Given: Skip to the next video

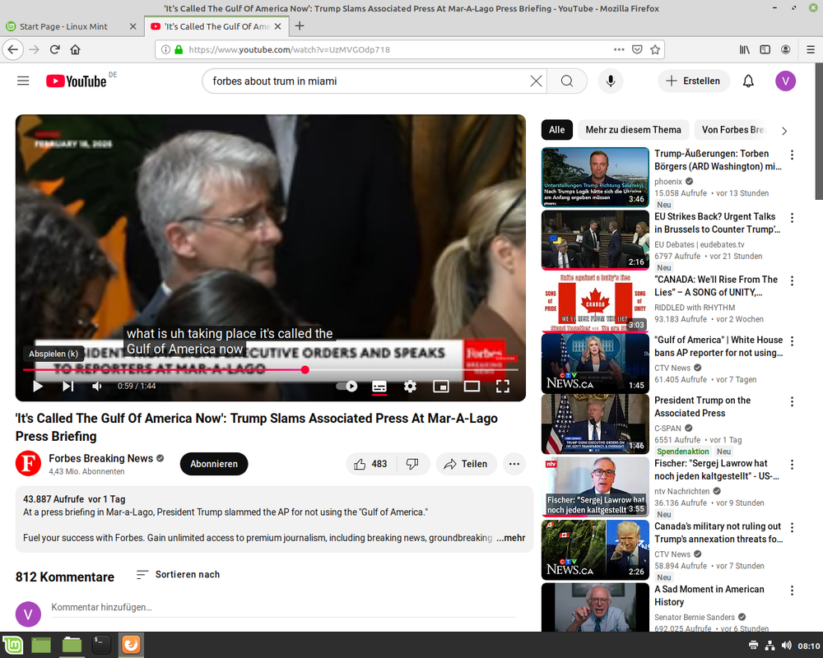Looking at the screenshot, I should pyautogui.click(x=67, y=387).
